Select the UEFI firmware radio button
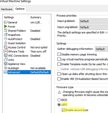Screen dimensions: 108x113 [x=59, y=105]
